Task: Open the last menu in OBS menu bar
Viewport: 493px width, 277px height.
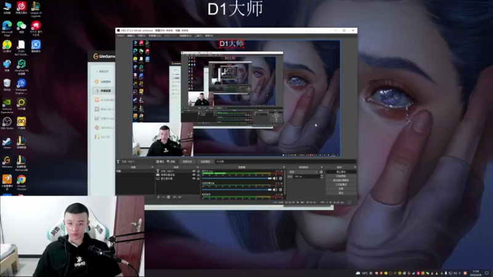Action: point(209,36)
